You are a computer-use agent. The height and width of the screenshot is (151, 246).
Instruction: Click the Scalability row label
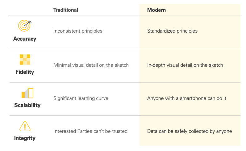27,105
